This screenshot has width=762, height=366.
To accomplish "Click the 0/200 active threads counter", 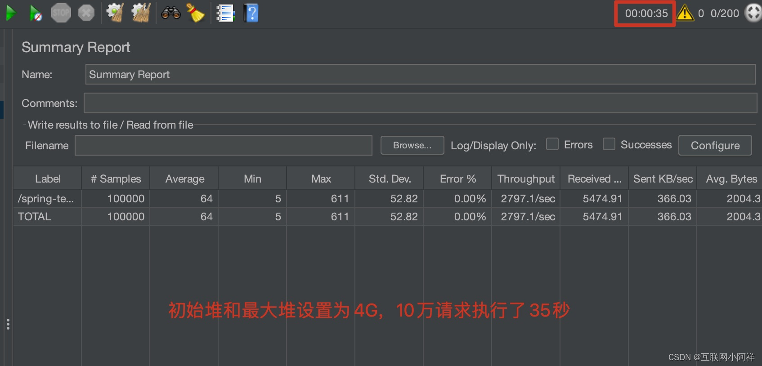I will 725,13.
